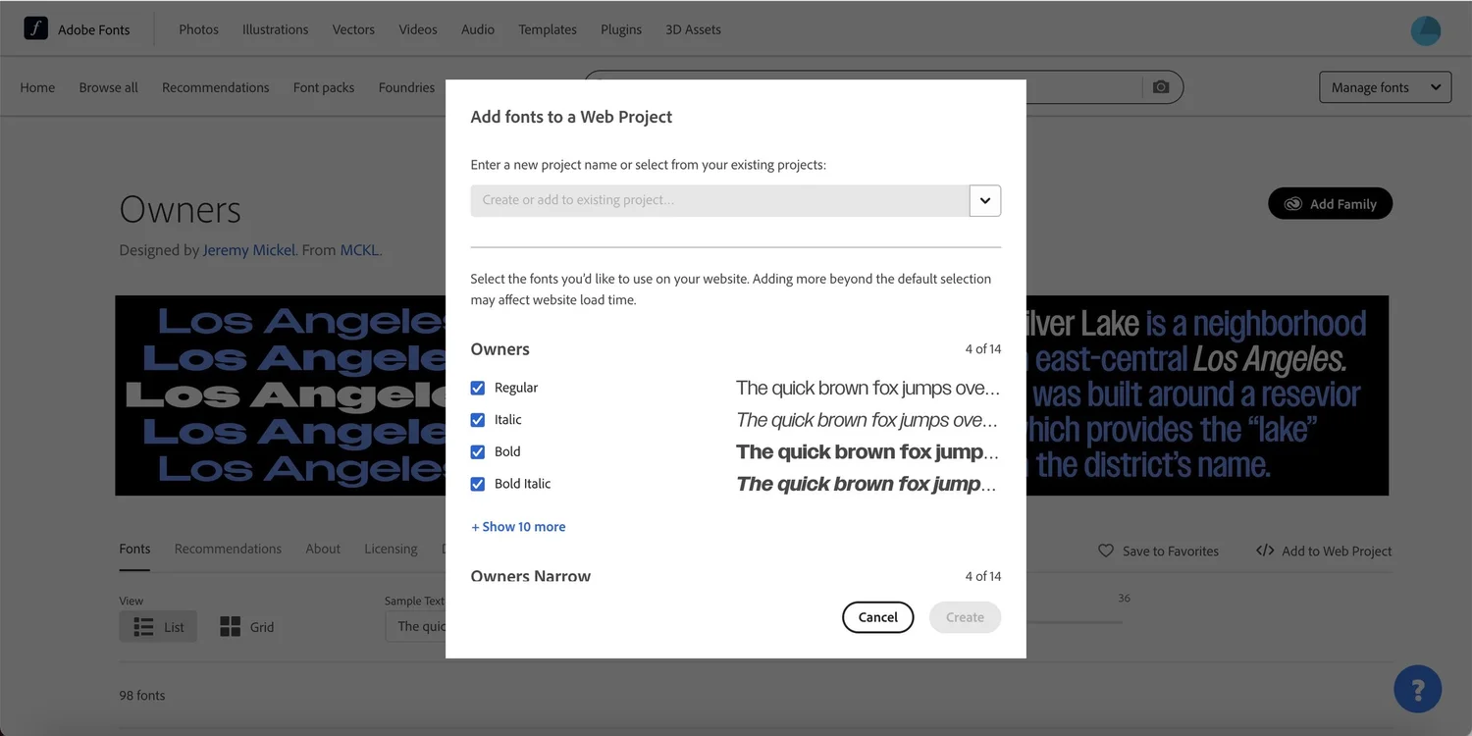Open the Manage fonts dropdown
The image size is (1472, 736).
coord(1384,86)
